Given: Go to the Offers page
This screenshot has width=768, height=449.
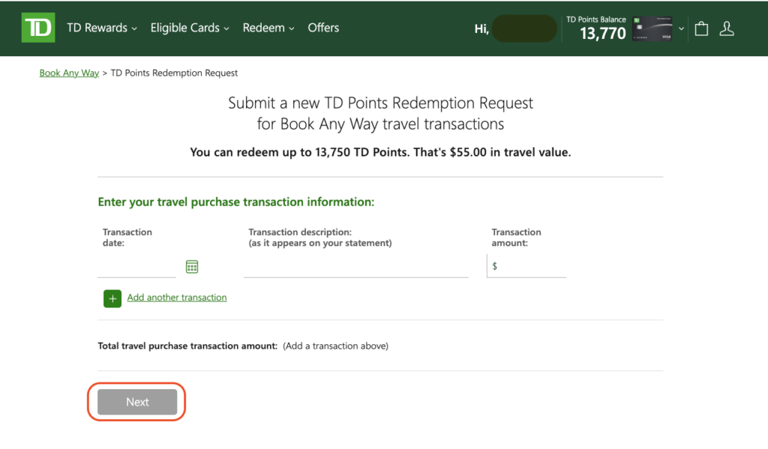Looking at the screenshot, I should coord(323,28).
